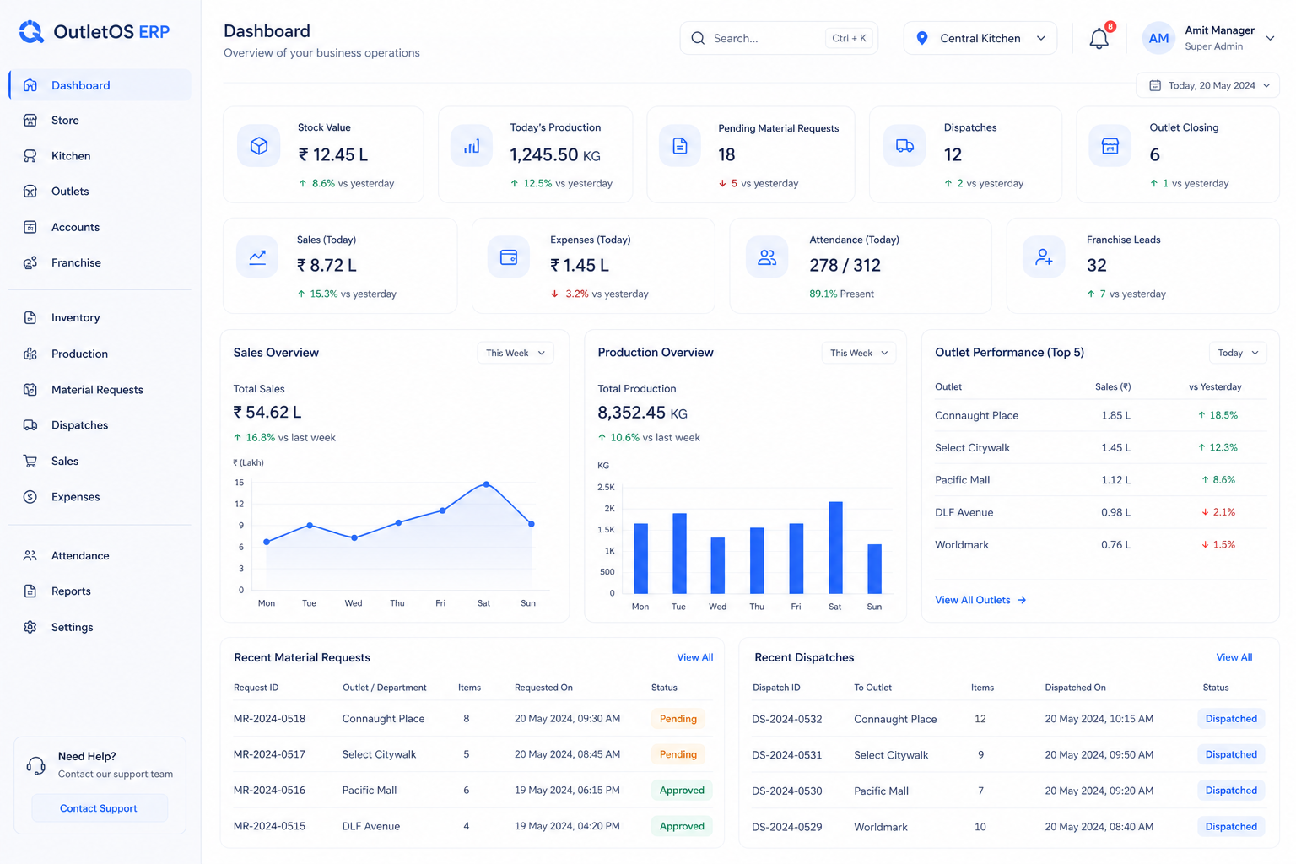Image resolution: width=1296 pixels, height=864 pixels.
Task: Open Settings from the sidebar
Action: tap(100, 628)
